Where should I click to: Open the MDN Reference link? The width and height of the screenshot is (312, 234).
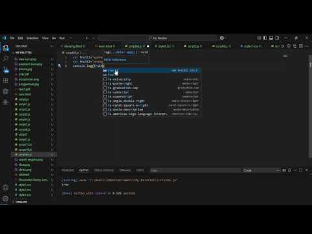pyautogui.click(x=115, y=60)
